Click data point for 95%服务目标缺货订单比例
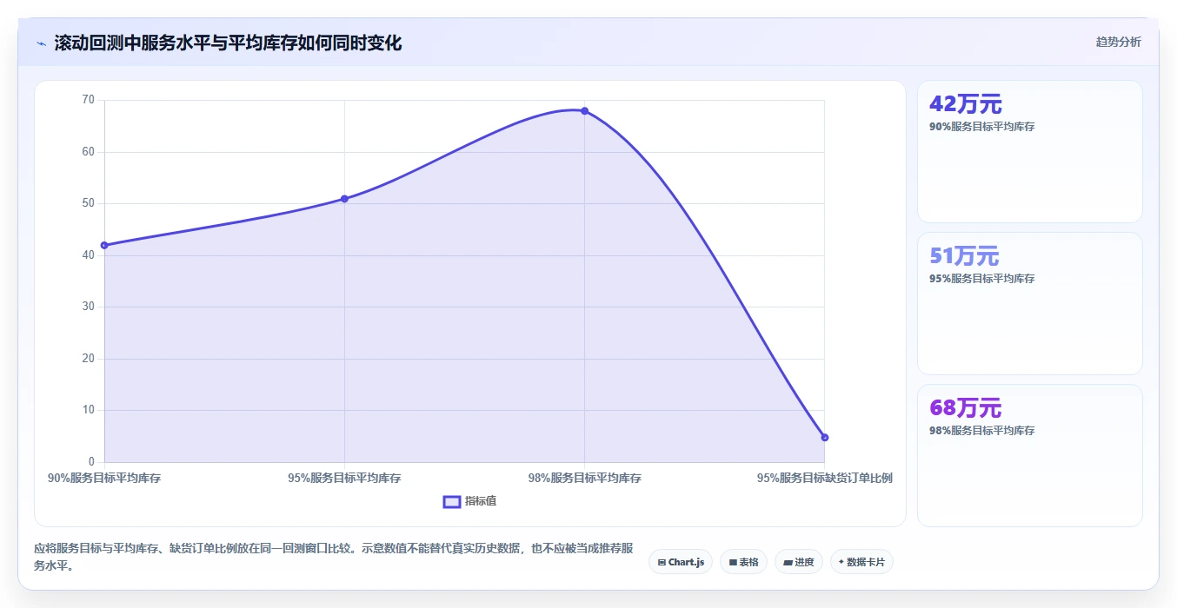The image size is (1177, 608). (x=824, y=437)
